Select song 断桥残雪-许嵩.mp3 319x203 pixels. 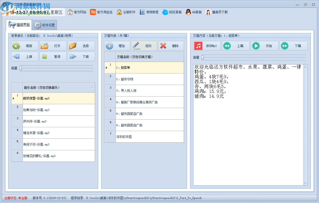pos(59,98)
